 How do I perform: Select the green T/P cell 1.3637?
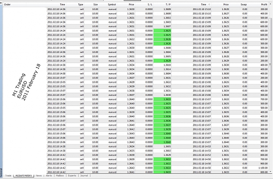162,125
